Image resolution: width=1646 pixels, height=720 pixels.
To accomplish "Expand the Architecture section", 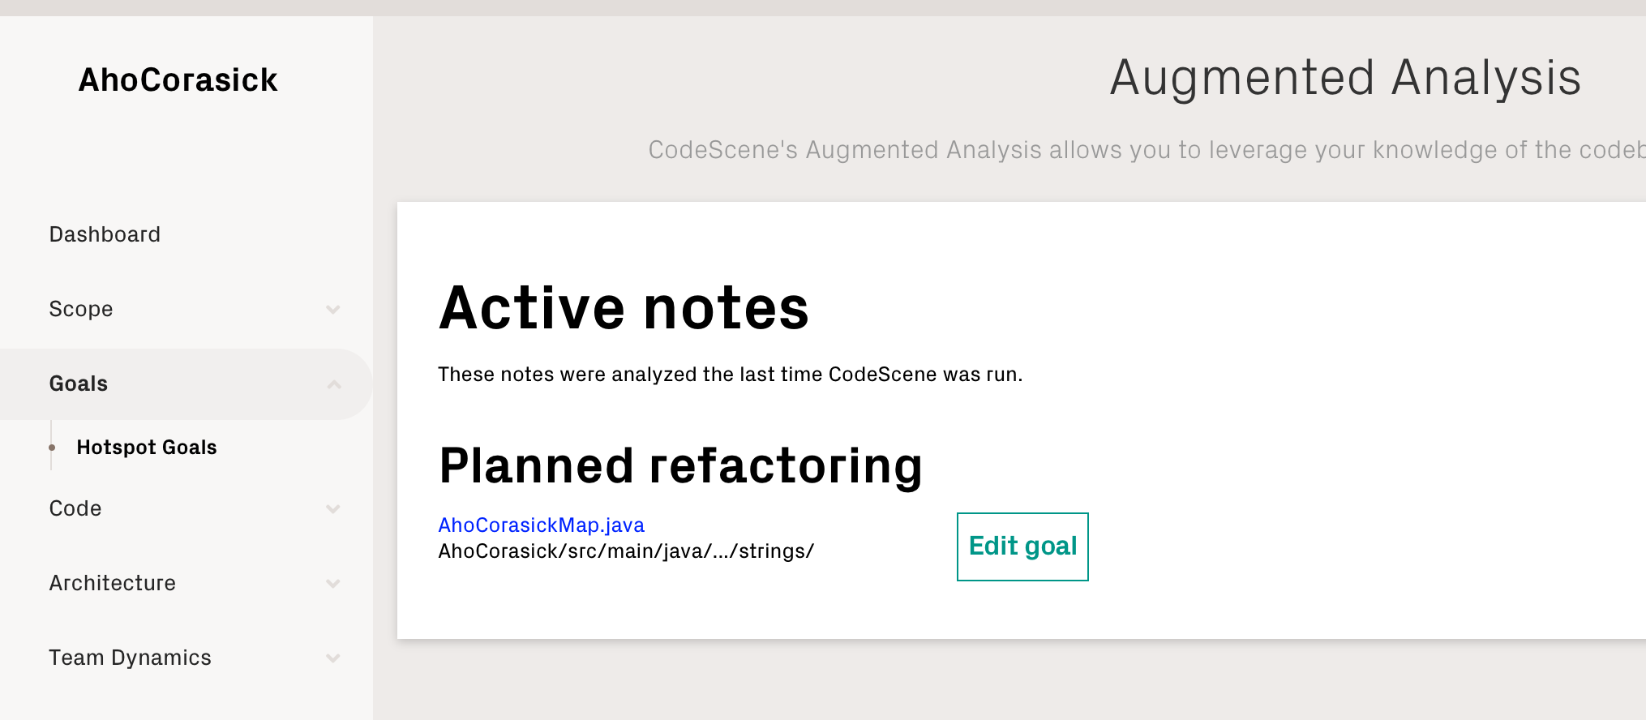I will point(112,583).
